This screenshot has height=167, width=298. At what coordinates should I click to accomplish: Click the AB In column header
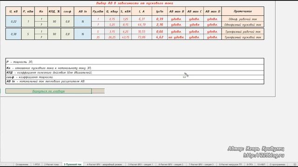coord(83,11)
